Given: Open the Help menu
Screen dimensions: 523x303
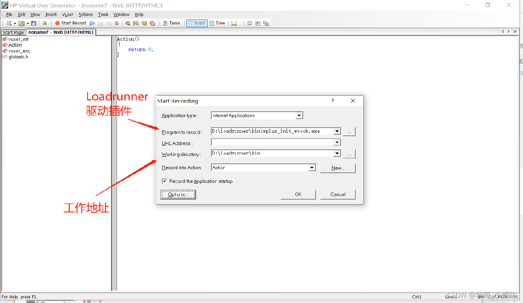Looking at the screenshot, I should 139,14.
